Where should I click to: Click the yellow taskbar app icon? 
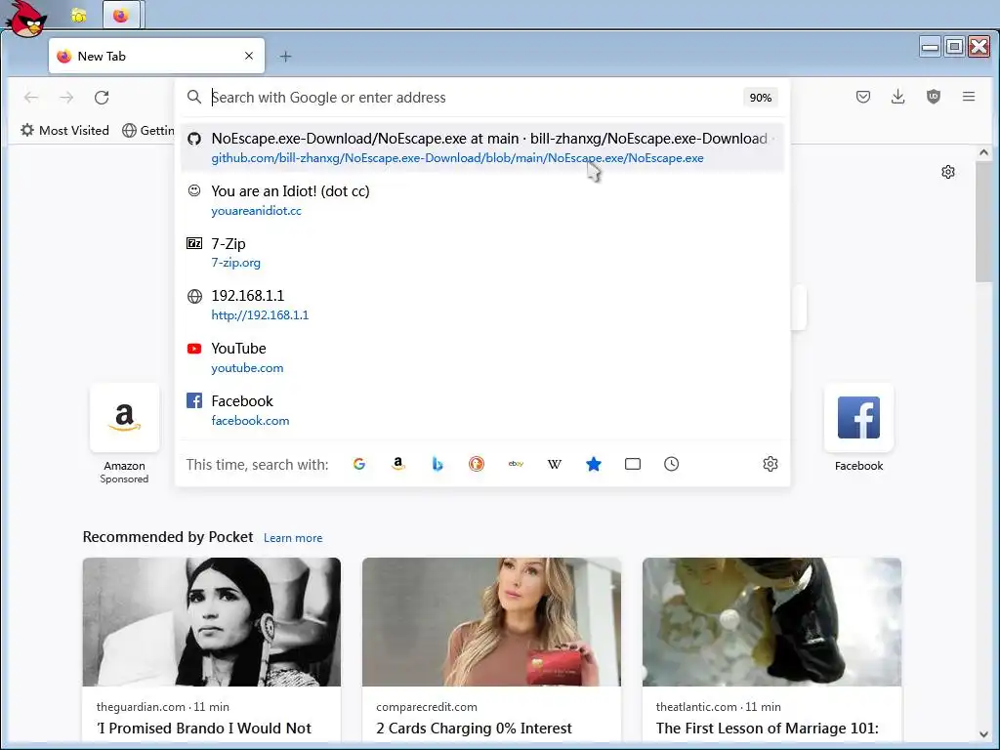pyautogui.click(x=78, y=16)
